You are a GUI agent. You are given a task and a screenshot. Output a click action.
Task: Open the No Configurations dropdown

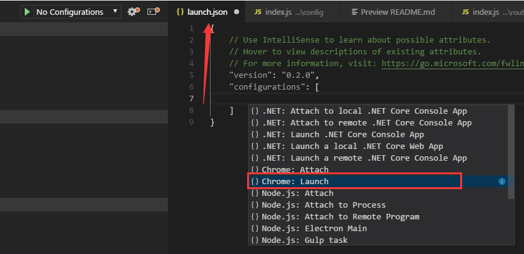77,12
